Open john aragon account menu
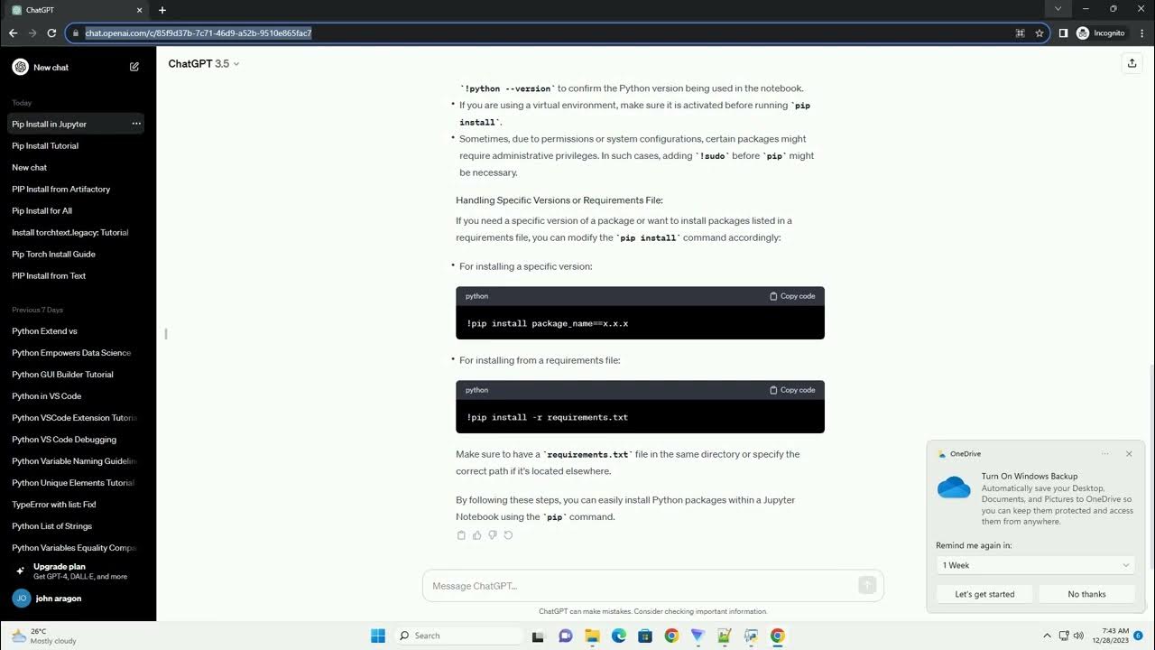 [78, 598]
